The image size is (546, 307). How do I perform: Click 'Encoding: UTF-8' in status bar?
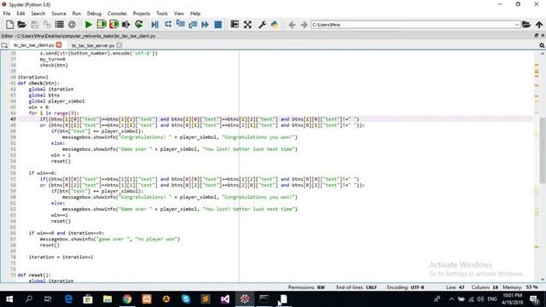pyautogui.click(x=405, y=287)
